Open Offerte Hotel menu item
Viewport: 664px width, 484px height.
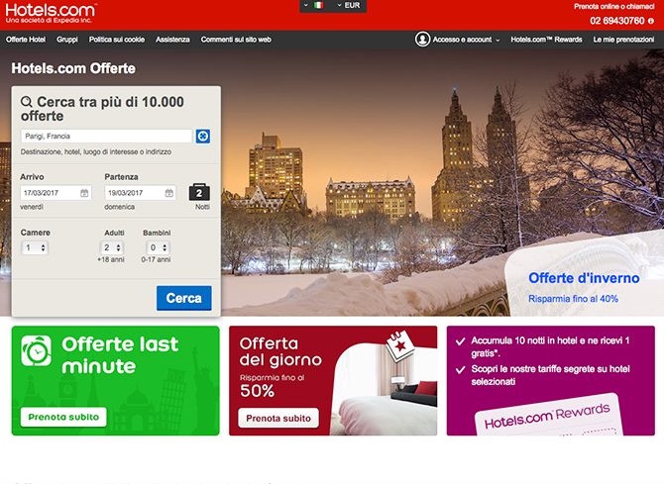pyautogui.click(x=26, y=40)
